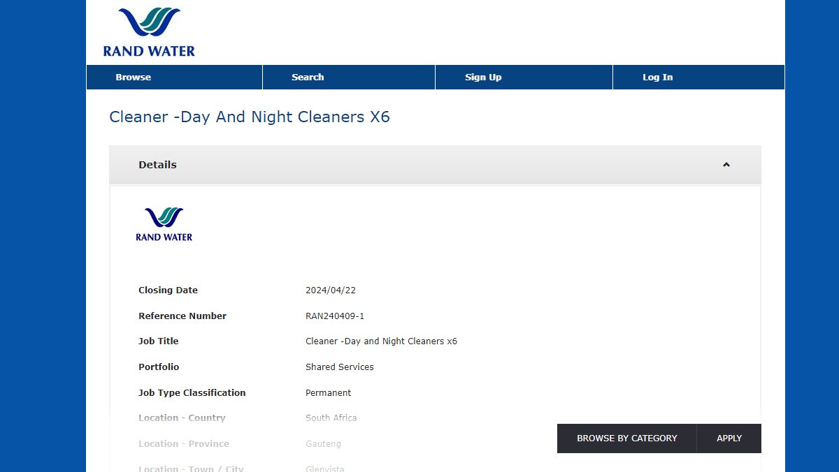The height and width of the screenshot is (472, 839).
Task: Click the job title Cleaner -Day And Night Cleaners X6
Action: click(x=250, y=117)
